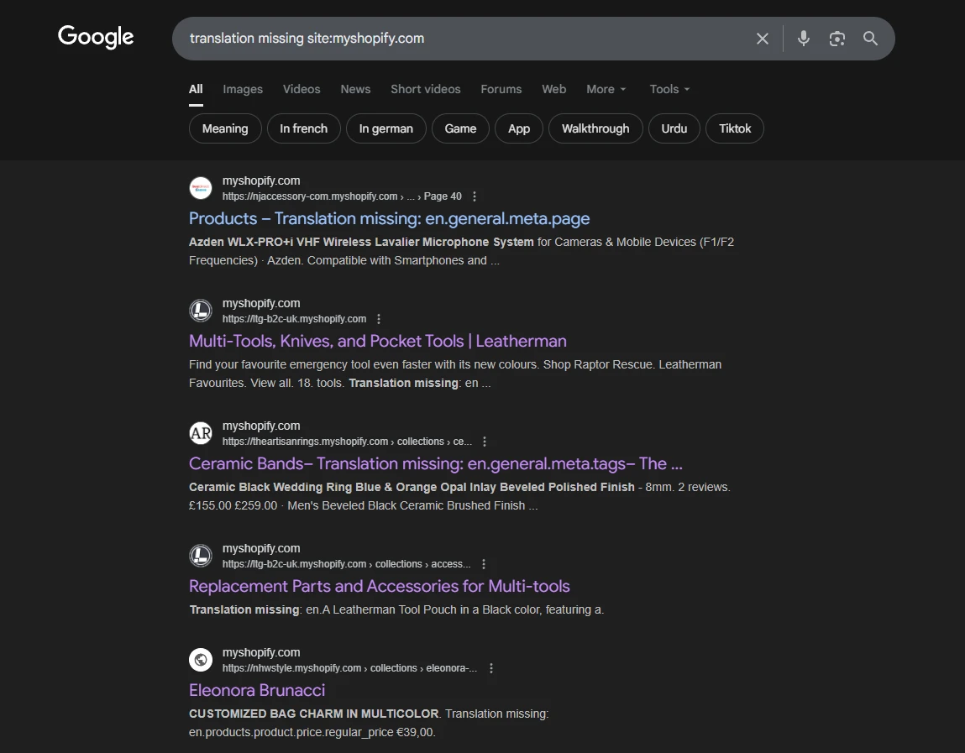Select the All results tab
This screenshot has height=753, width=965.
tap(196, 89)
